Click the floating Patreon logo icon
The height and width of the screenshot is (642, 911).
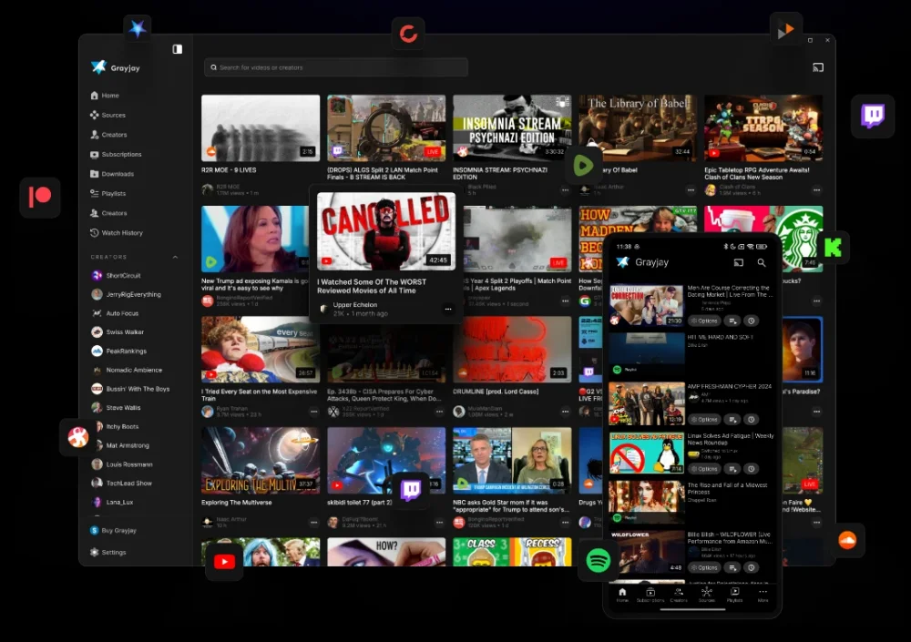(x=40, y=198)
